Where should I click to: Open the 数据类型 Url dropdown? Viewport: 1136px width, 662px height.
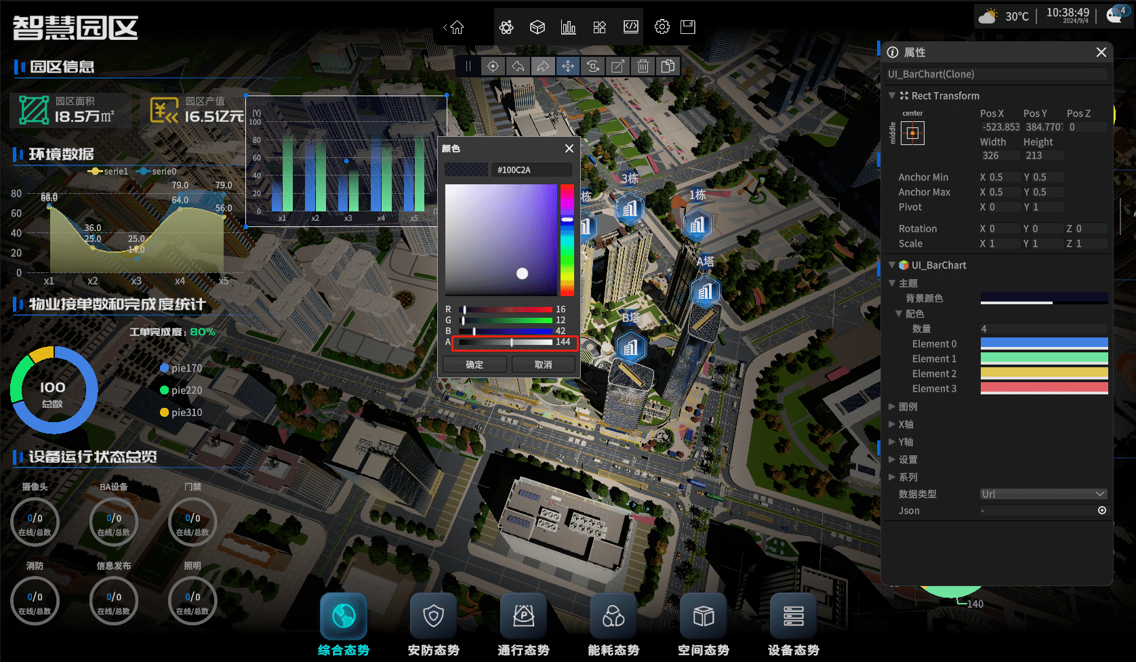tap(1043, 494)
